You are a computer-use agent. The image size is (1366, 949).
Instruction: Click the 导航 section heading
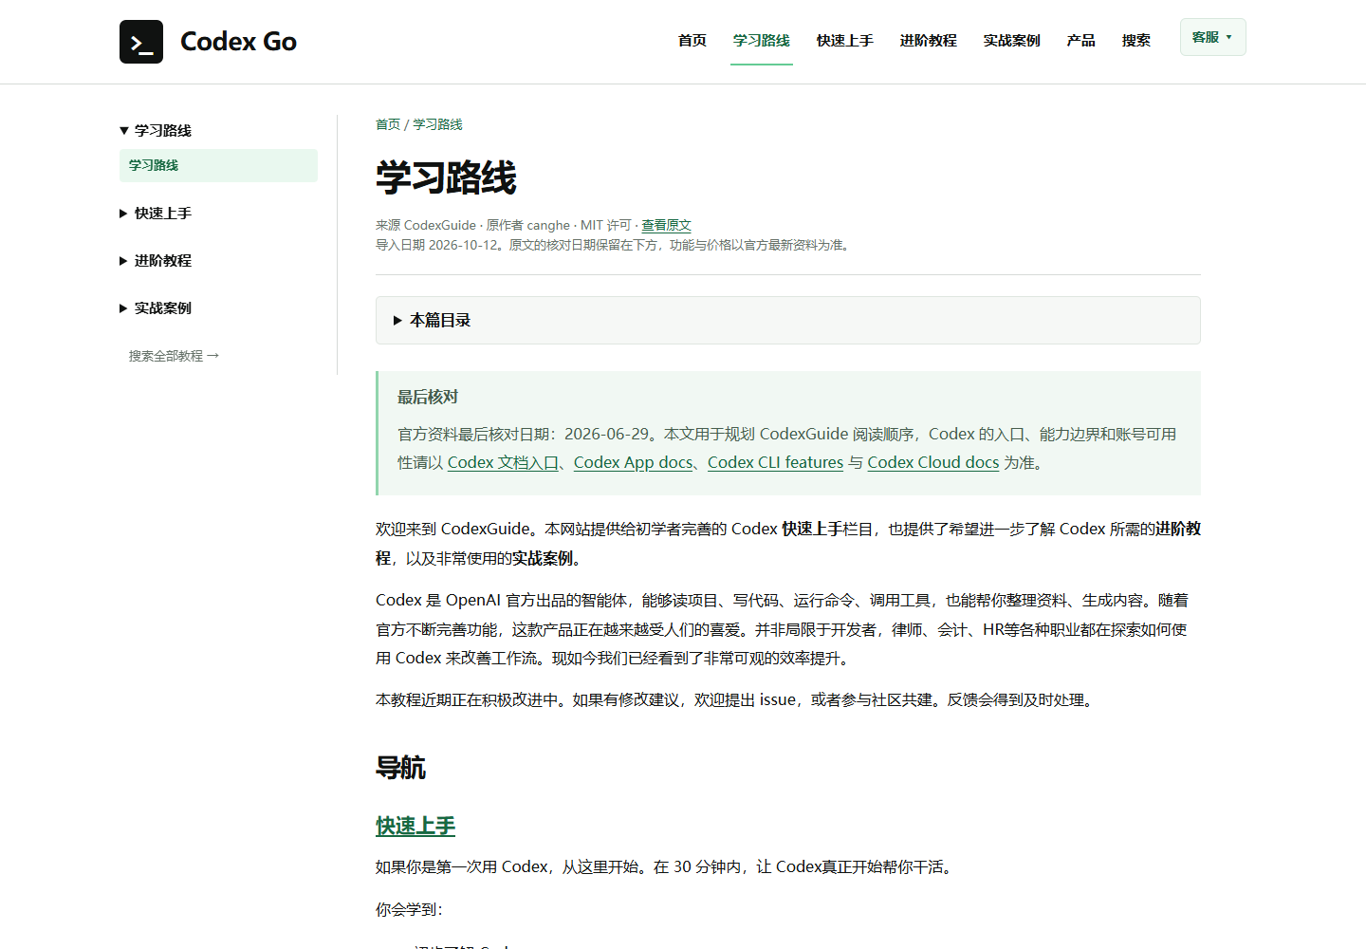point(400,768)
